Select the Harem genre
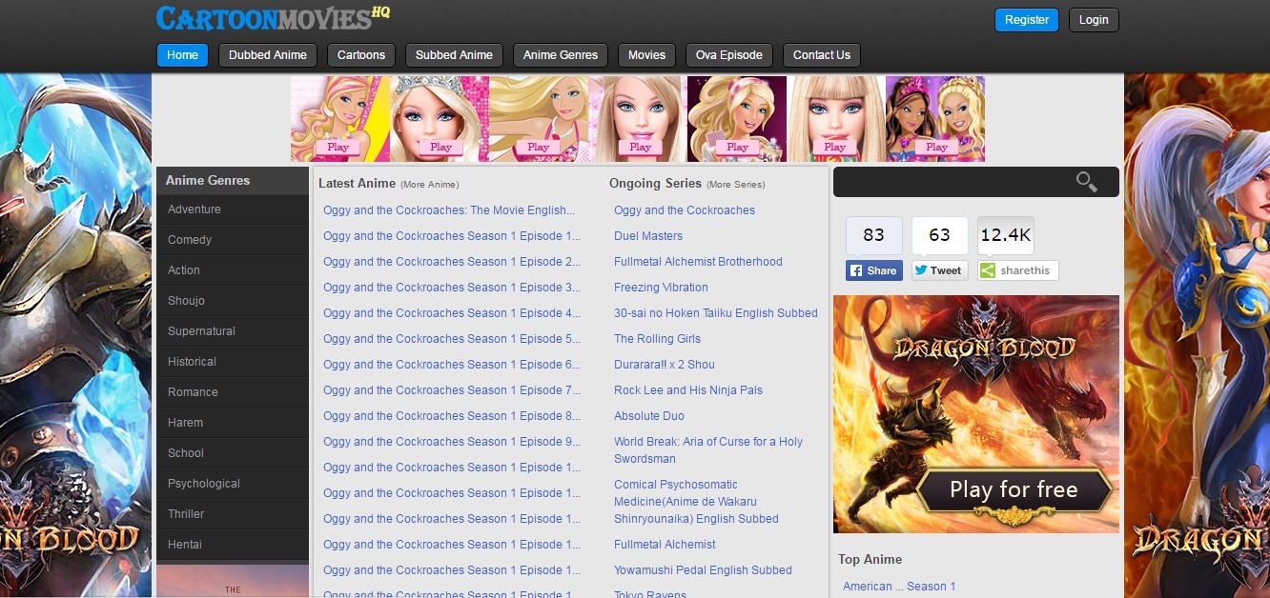The height and width of the screenshot is (598, 1270). 233,423
